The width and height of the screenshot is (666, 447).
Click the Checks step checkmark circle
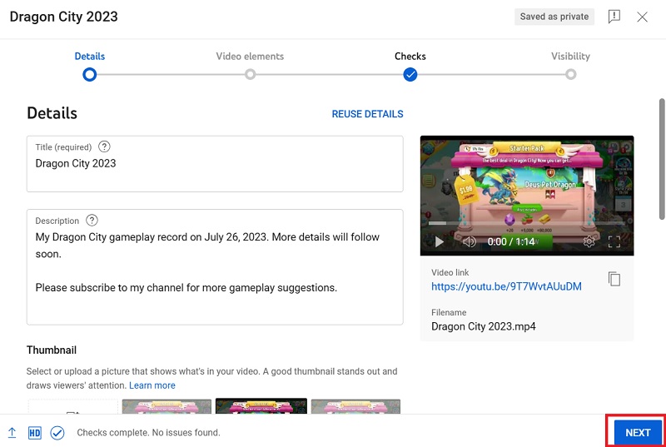coord(410,75)
